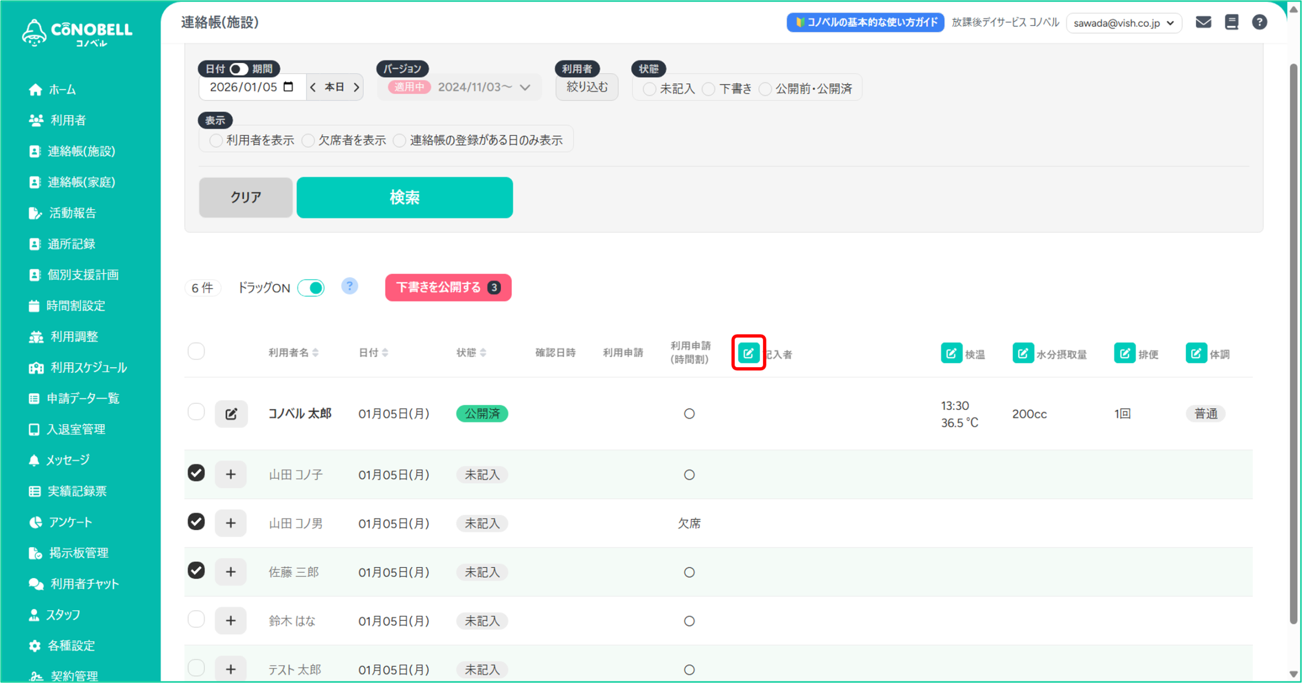The image size is (1302, 683).
Task: Toggle the ドラッグON switch
Action: 311,288
